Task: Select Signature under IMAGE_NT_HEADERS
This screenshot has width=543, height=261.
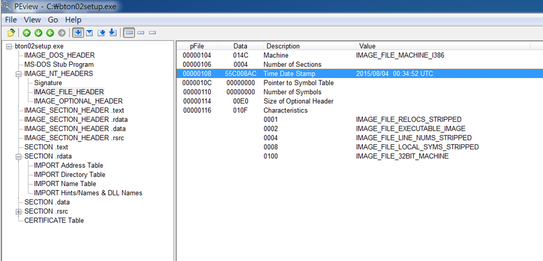Action: click(x=48, y=83)
